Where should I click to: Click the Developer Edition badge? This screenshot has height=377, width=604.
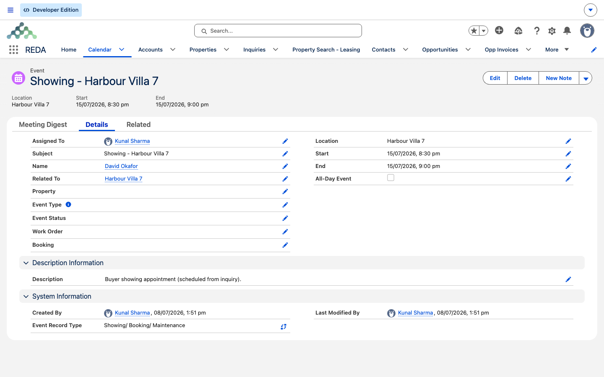click(x=51, y=10)
